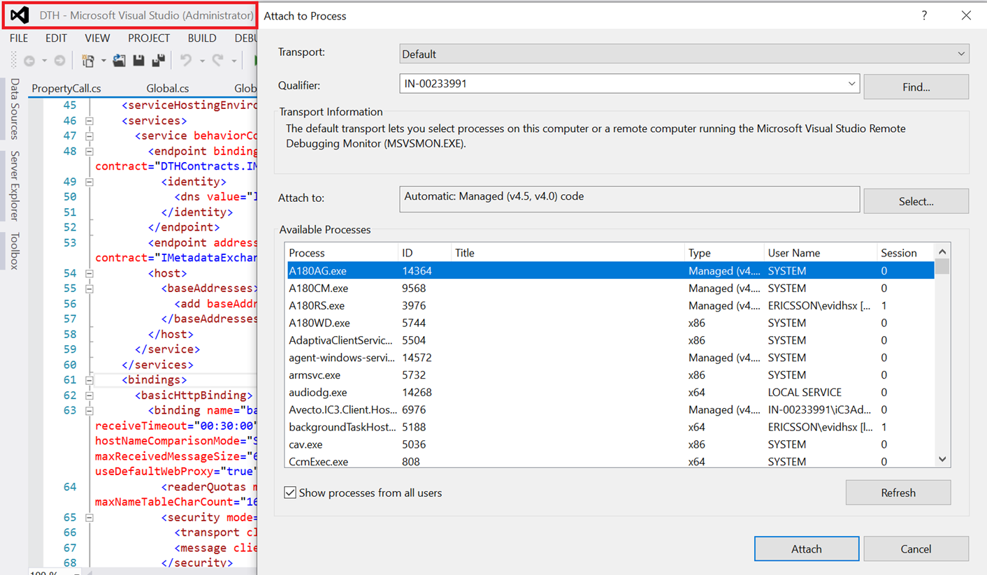
Task: Open the FILE menu
Action: [x=19, y=38]
